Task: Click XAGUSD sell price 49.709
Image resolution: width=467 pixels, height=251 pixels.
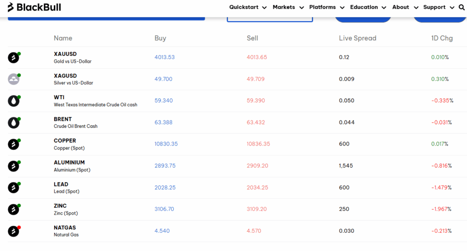Action: point(255,79)
